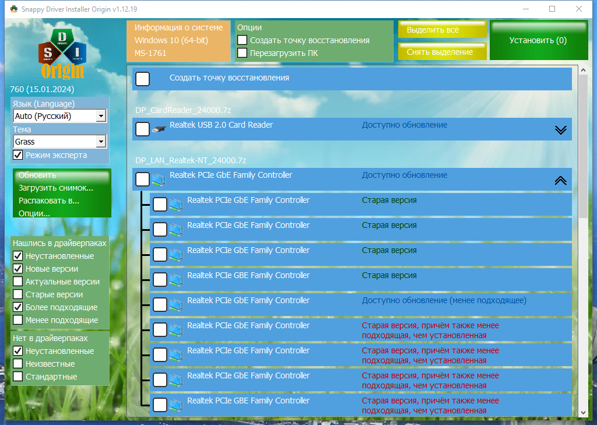Select the Realtek PCIe GbE header driver checkbox
Viewport: 597px width, 425px height.
click(143, 180)
